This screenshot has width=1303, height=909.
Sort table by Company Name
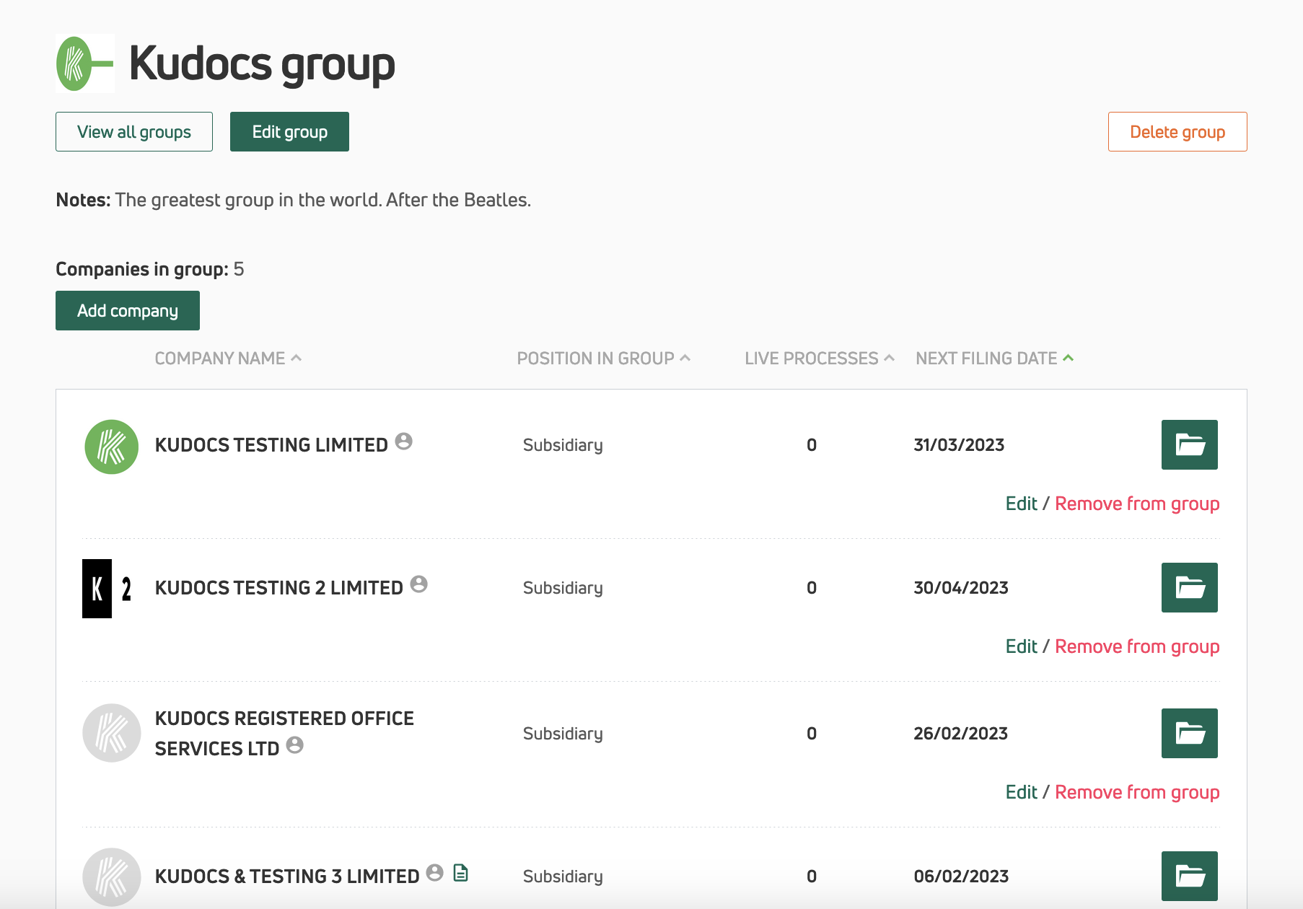click(228, 359)
